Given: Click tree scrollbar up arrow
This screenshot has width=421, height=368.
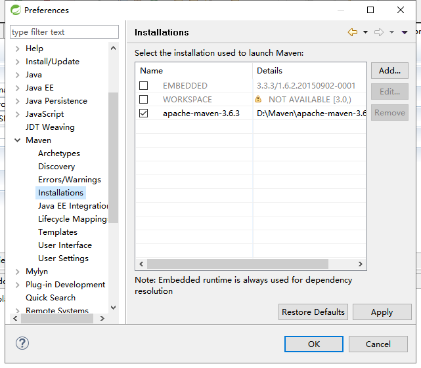Looking at the screenshot, I should 114,49.
